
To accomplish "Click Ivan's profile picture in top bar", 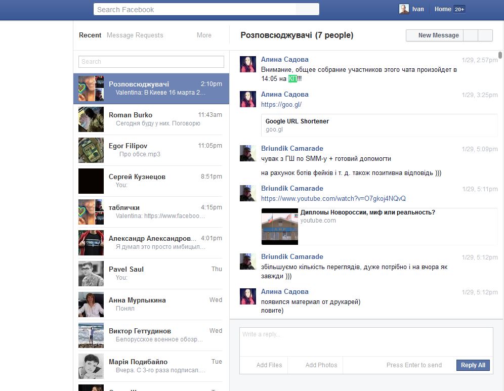I will tap(404, 9).
